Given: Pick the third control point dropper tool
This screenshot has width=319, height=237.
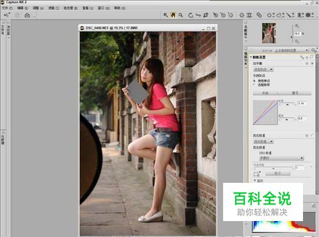Looking at the screenshot, I should (230, 15).
